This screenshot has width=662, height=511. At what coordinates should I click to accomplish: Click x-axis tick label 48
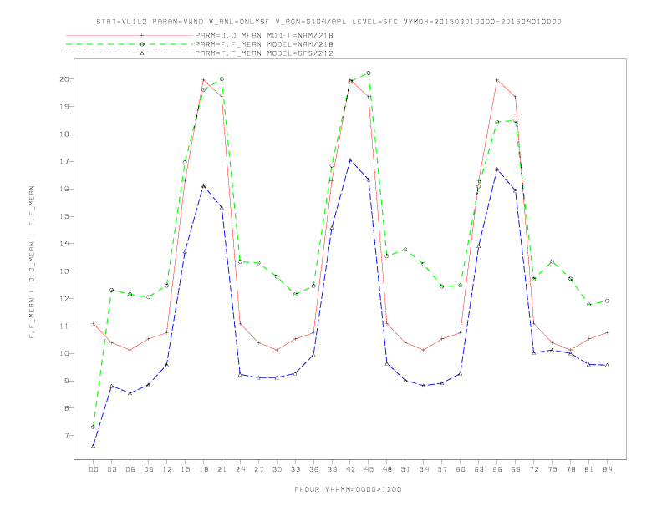pyautogui.click(x=387, y=469)
